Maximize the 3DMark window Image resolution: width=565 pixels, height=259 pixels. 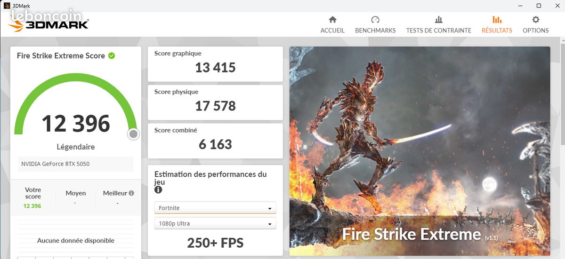point(539,6)
